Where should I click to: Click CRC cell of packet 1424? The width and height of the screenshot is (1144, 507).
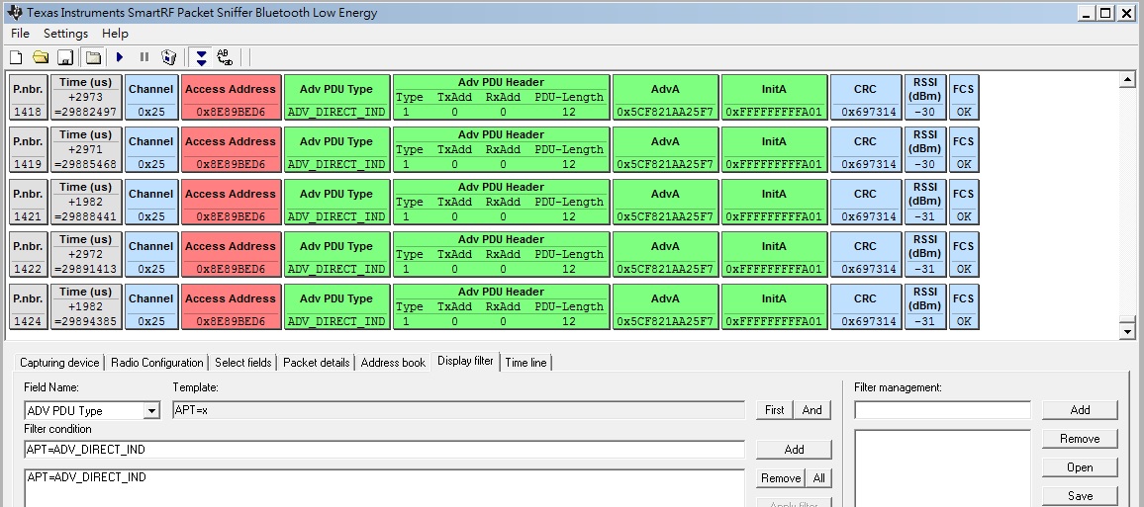pyautogui.click(x=865, y=307)
